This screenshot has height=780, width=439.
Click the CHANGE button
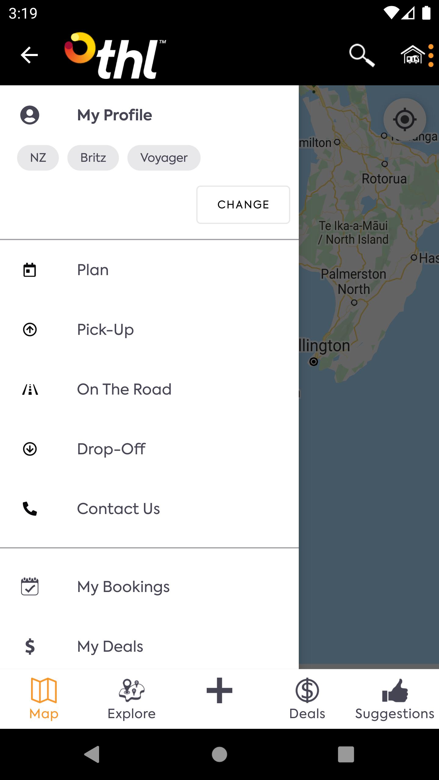pyautogui.click(x=243, y=205)
